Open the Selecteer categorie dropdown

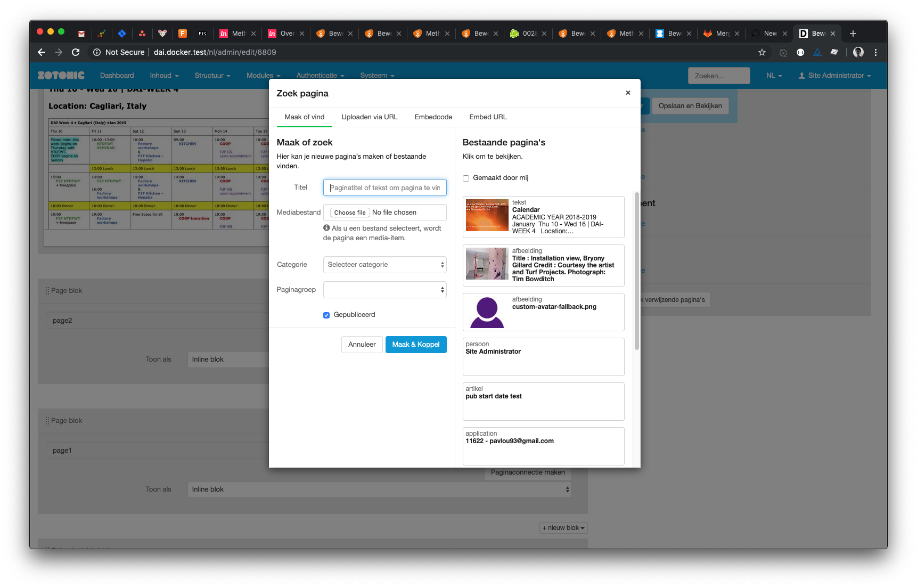pos(384,265)
